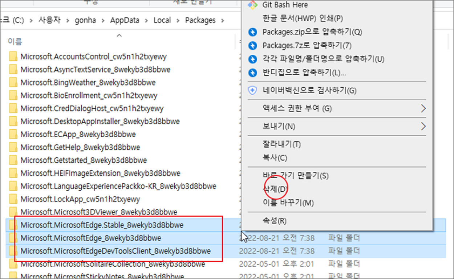Click the Naver Vaccine shield icon

[x=252, y=91]
